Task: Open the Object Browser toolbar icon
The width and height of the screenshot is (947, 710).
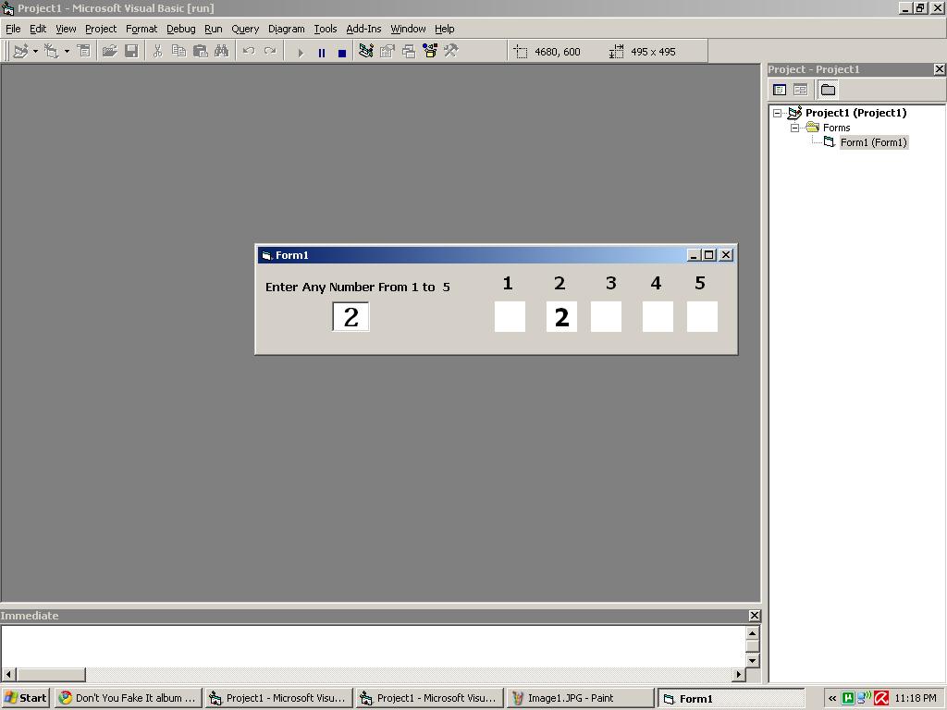Action: (x=430, y=52)
